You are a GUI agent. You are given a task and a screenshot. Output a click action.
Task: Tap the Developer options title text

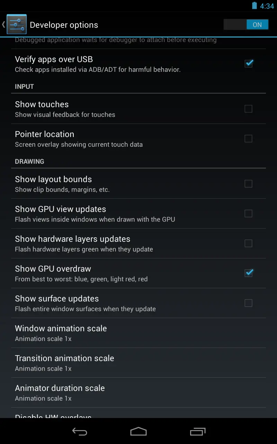[x=64, y=25]
